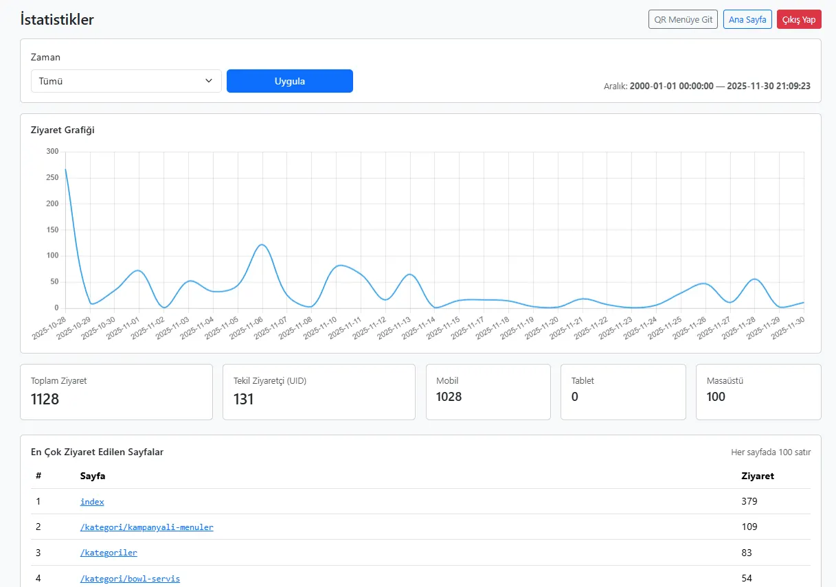Image resolution: width=836 pixels, height=587 pixels.
Task: Click the Mobil visits card
Action: [x=488, y=392]
